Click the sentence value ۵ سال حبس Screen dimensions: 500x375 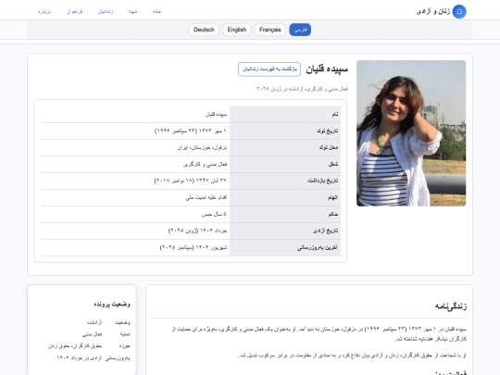(214, 214)
